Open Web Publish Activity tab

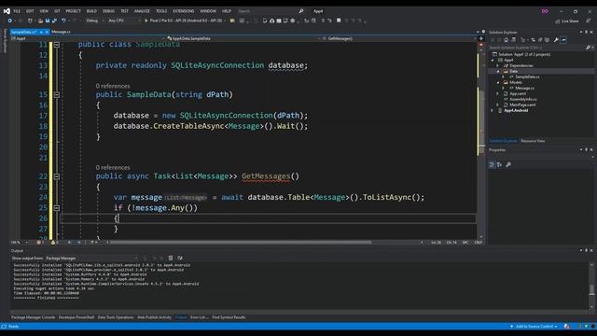click(154, 317)
